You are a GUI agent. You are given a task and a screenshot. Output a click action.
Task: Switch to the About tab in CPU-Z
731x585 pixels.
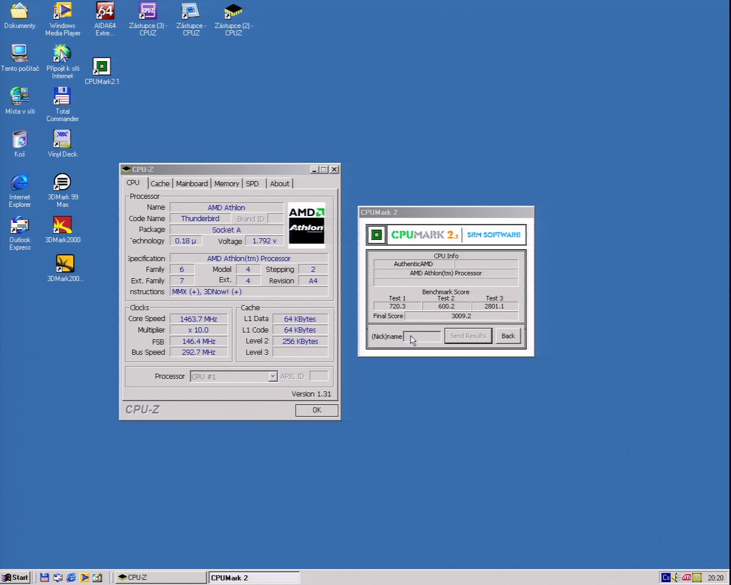click(x=280, y=183)
